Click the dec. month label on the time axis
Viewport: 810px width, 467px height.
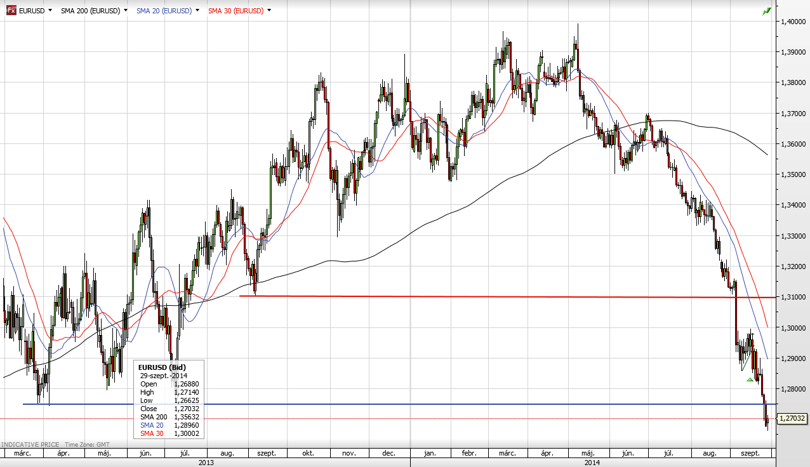point(389,454)
